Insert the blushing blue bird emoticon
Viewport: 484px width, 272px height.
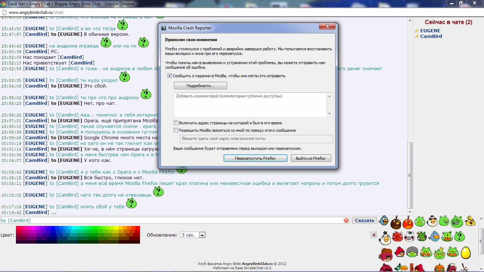point(434,236)
